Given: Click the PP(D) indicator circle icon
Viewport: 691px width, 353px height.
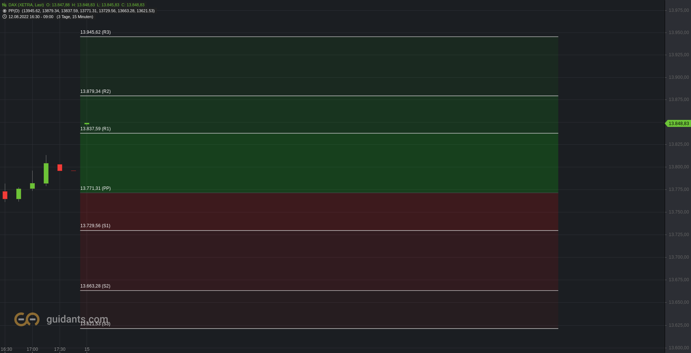Looking at the screenshot, I should coord(4,11).
